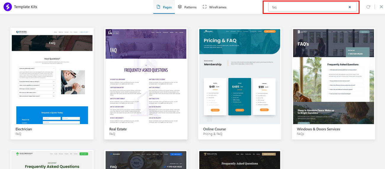
Task: Select the Electrician FAQ template thumbnail
Action: pyautogui.click(x=52, y=76)
